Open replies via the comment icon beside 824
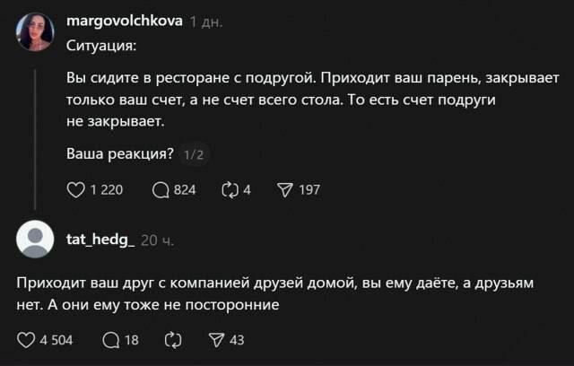Screen dimensions: 574x366 [161, 189]
